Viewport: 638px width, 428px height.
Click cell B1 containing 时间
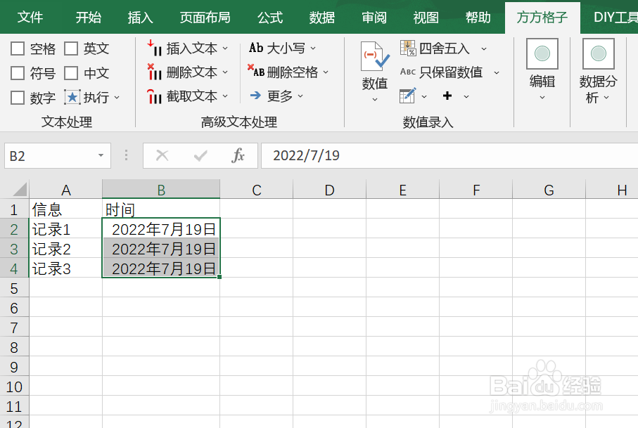point(161,209)
